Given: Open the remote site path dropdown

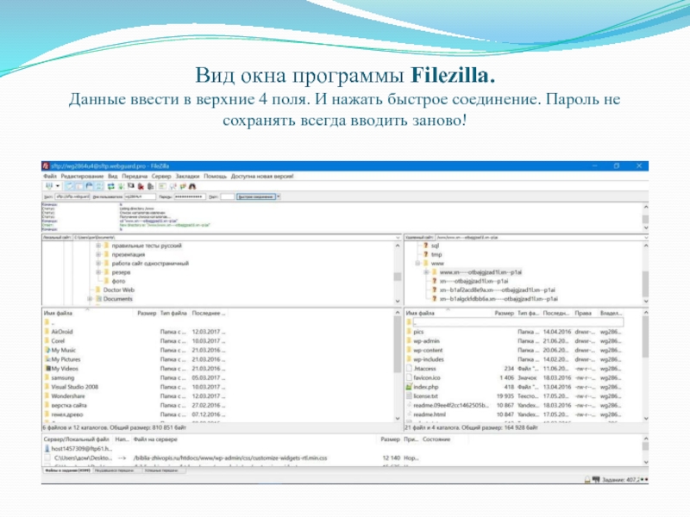Looking at the screenshot, I should [645, 238].
